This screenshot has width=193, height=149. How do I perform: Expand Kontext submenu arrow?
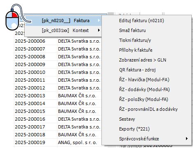point(99,30)
